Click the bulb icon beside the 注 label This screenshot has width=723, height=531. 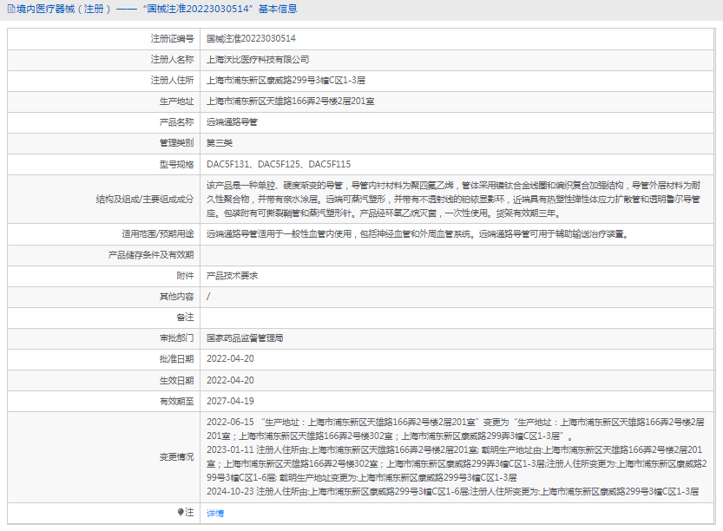(x=181, y=512)
